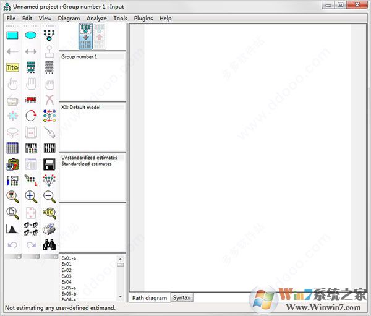Open the Plugins menu
This screenshot has height=316, width=371.
pyautogui.click(x=143, y=18)
